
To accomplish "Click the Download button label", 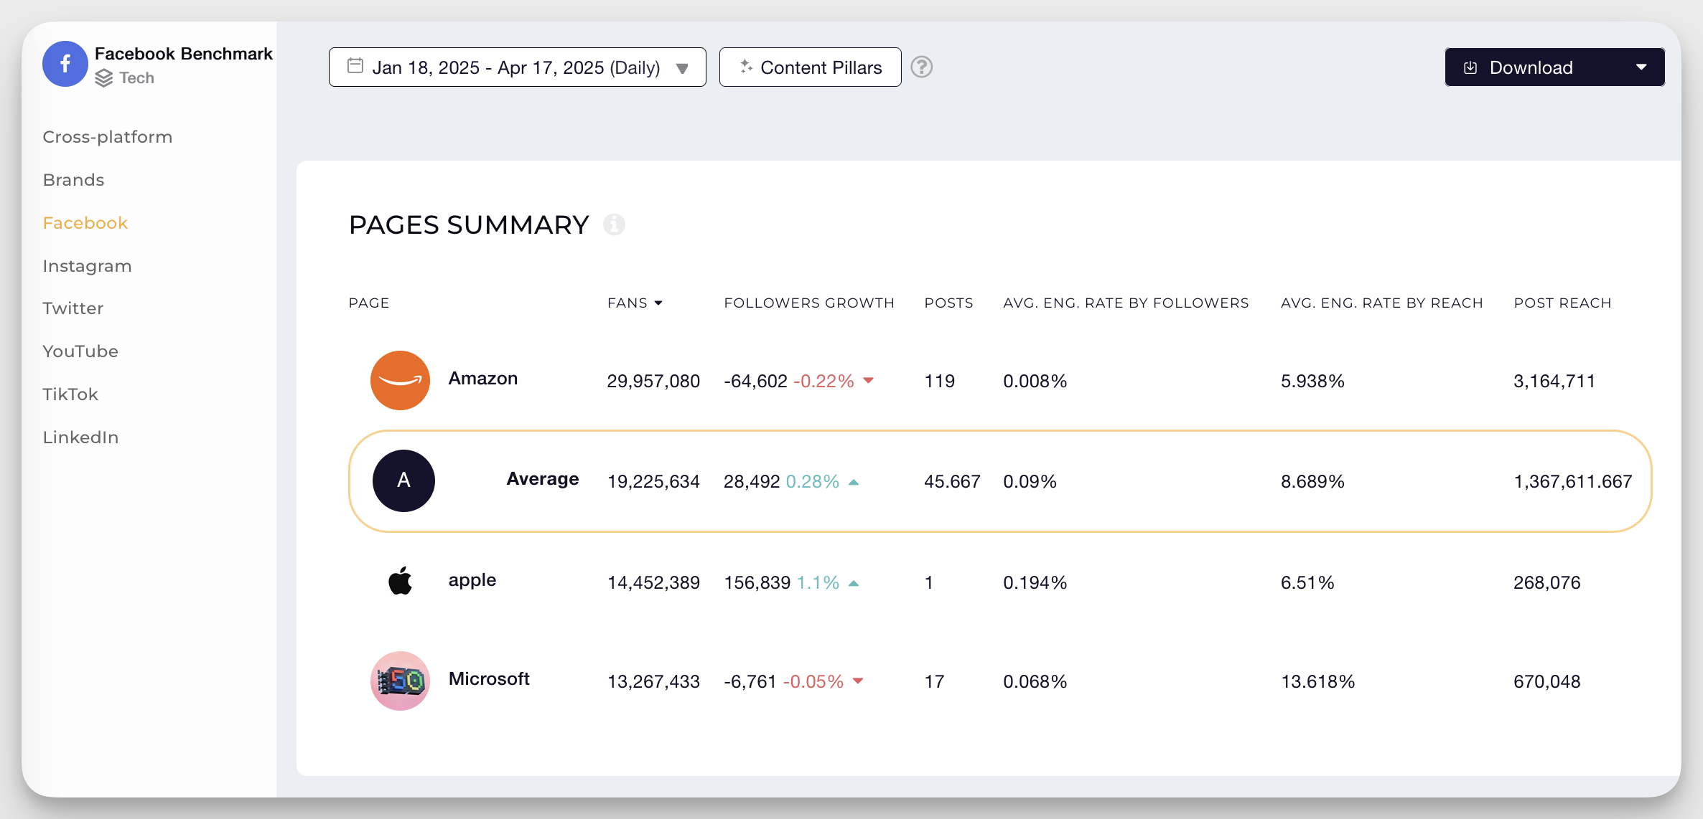I will pos(1531,67).
